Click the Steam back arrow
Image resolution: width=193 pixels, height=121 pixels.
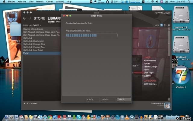24,18
